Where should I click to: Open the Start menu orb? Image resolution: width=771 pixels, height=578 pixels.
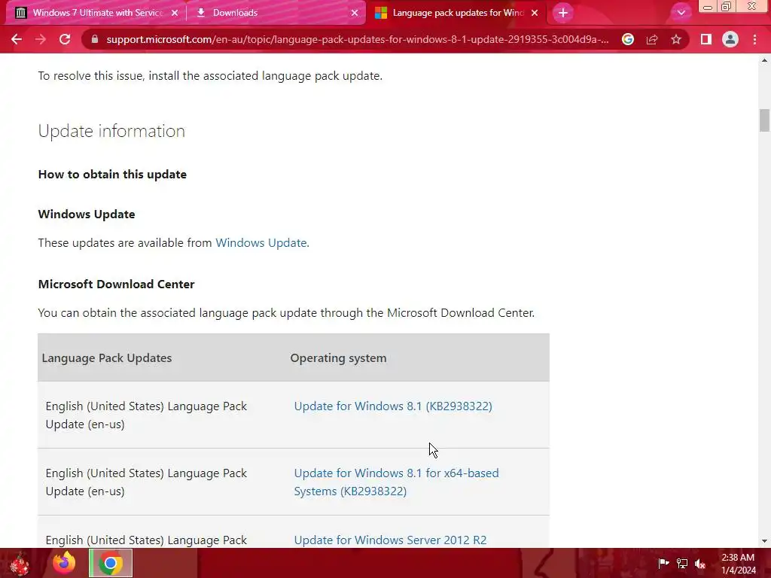(20, 563)
